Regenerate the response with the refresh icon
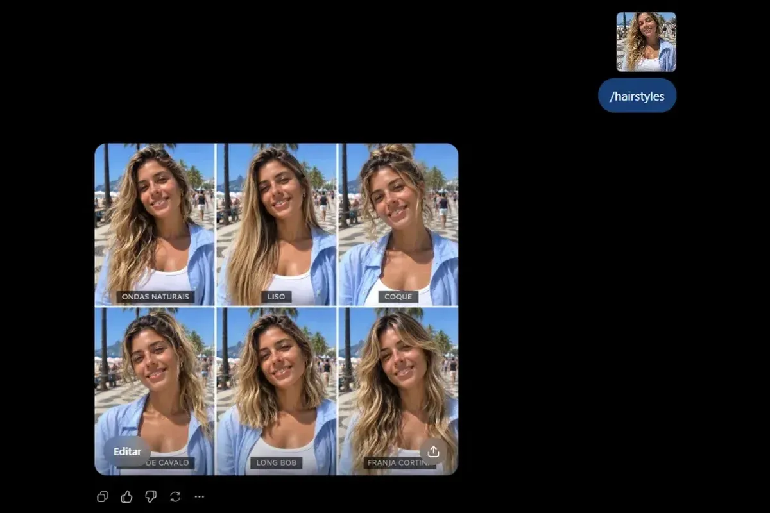 click(175, 496)
